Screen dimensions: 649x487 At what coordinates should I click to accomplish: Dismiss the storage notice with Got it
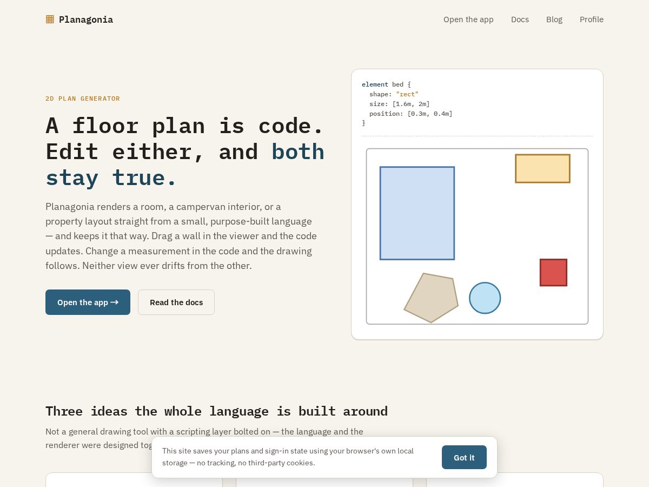pyautogui.click(x=464, y=457)
